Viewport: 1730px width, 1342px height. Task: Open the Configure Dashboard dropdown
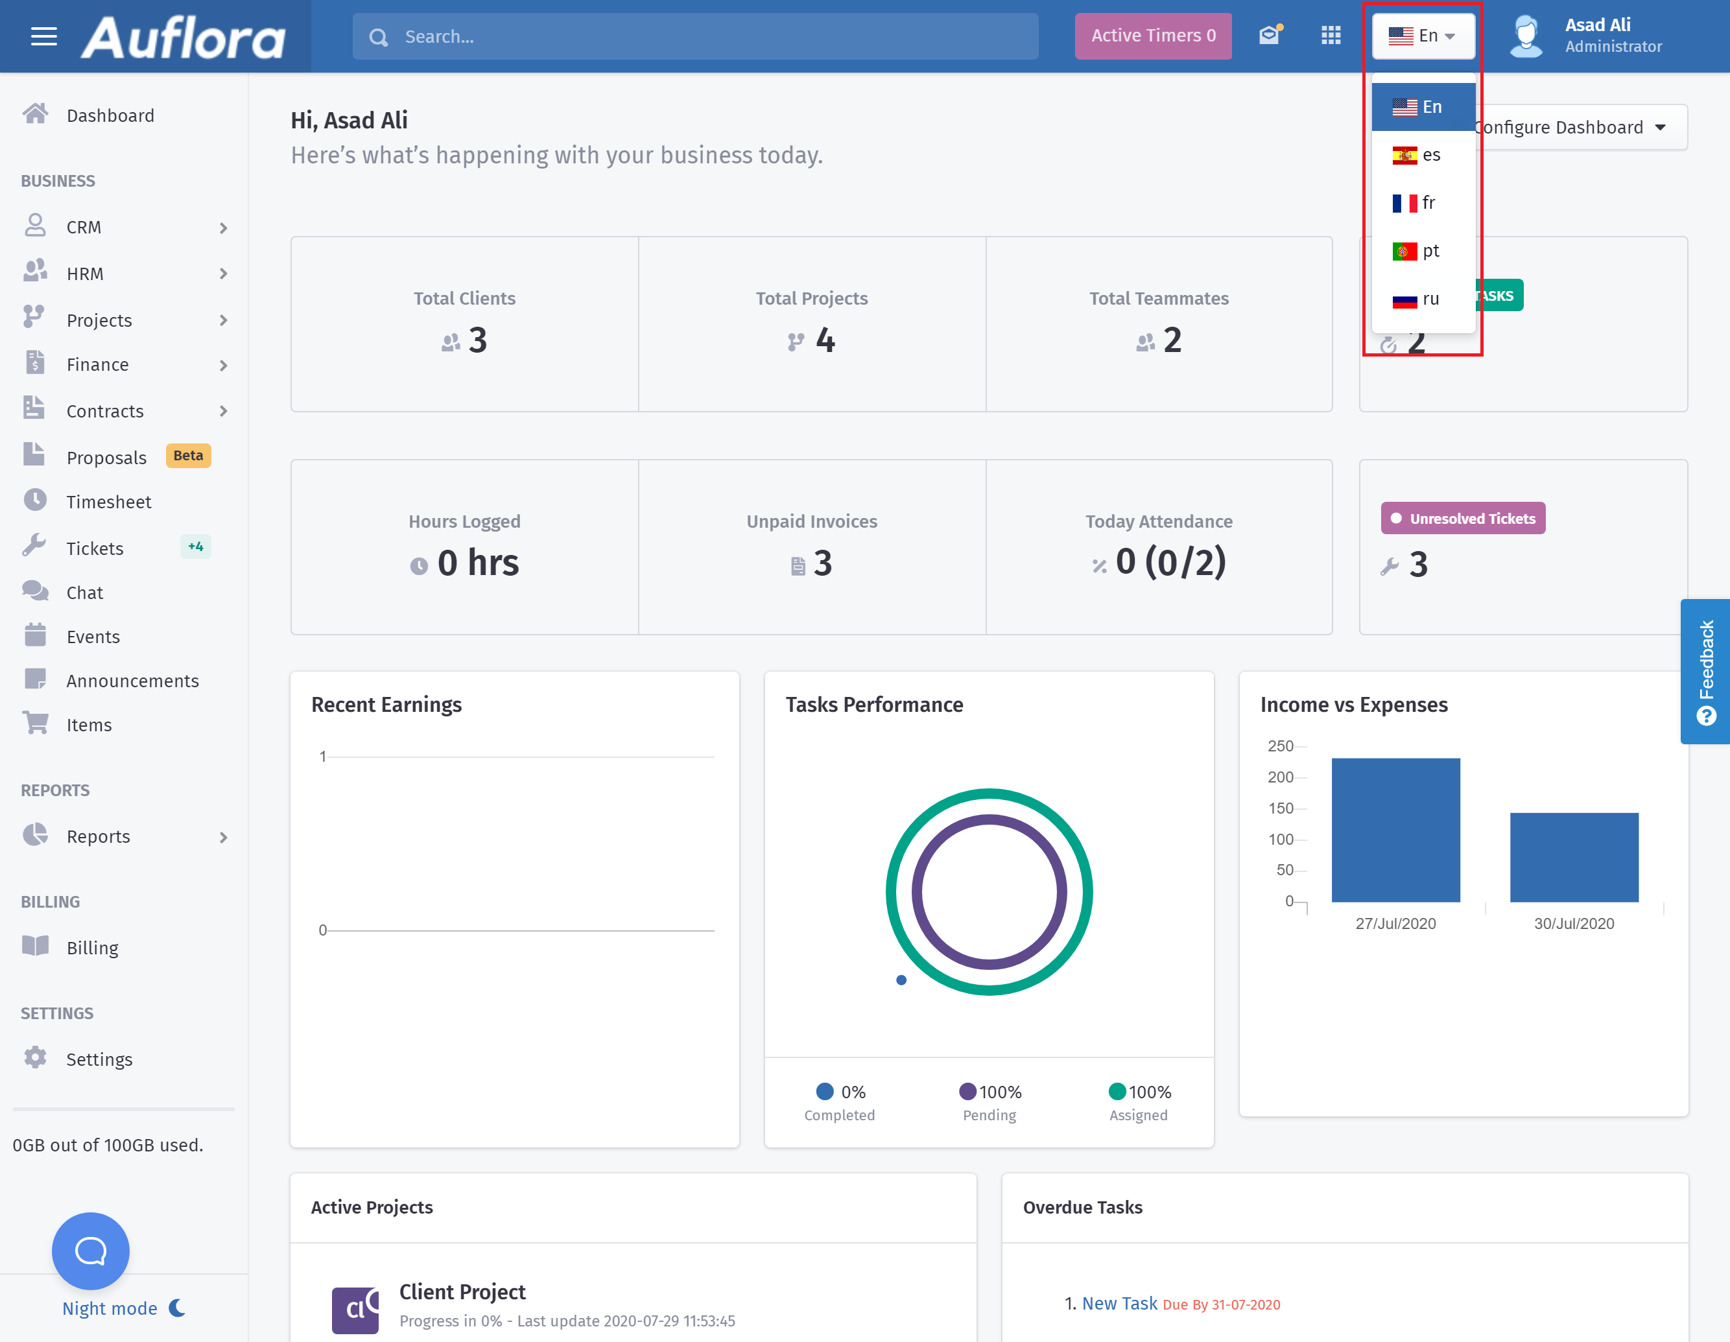(1580, 128)
